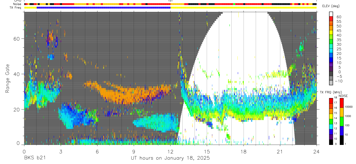356x164 pixels.
Task: Click the yellow swatch between 45 and 40 in ELEV
Action: (x=331, y=33)
